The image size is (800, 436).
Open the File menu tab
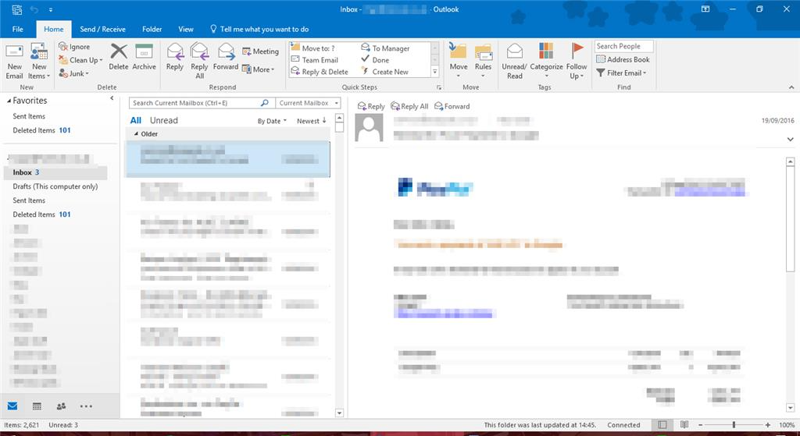17,29
